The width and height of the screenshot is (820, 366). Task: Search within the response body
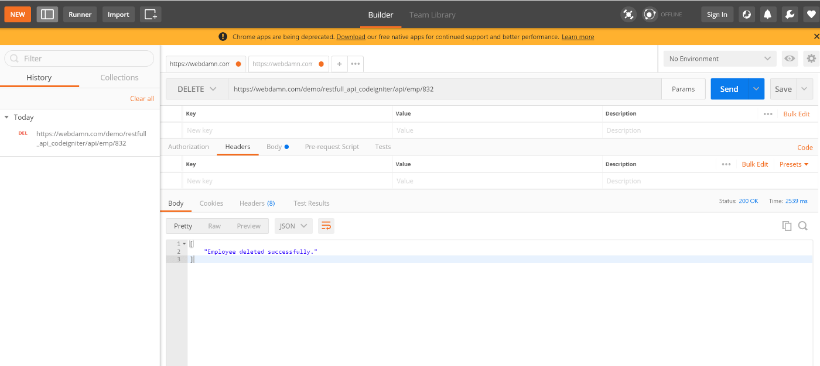pyautogui.click(x=803, y=226)
